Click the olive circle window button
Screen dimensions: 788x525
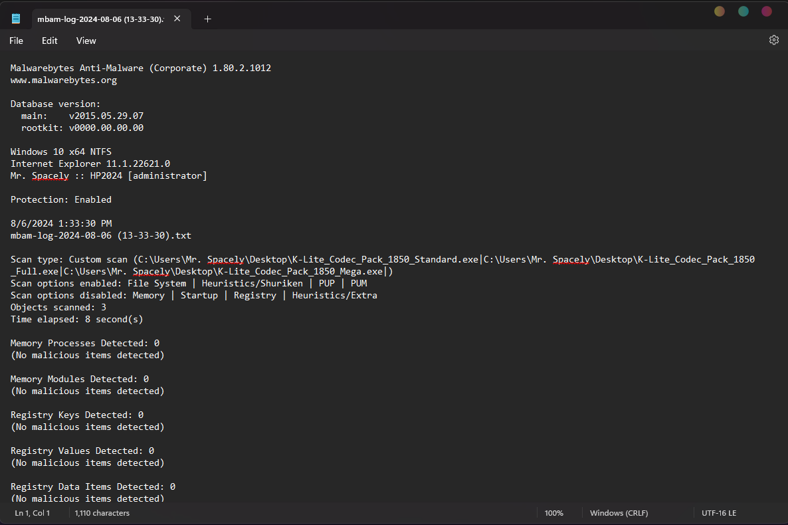(720, 11)
